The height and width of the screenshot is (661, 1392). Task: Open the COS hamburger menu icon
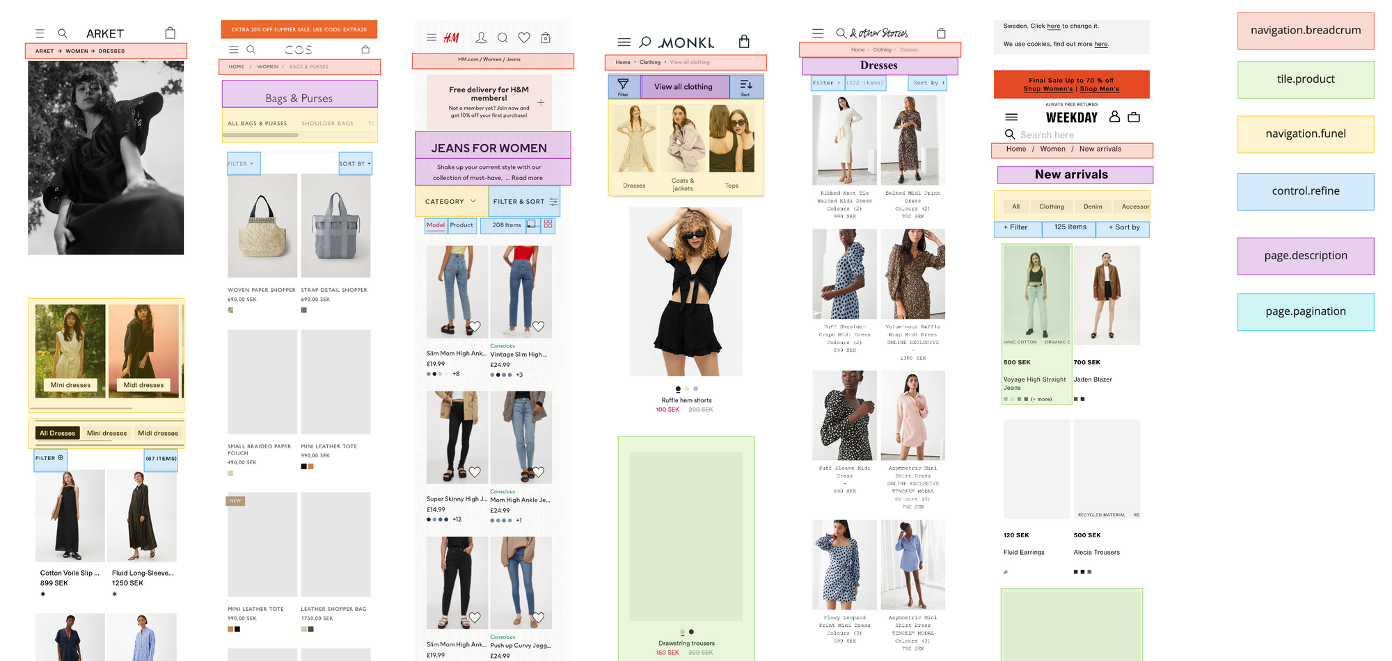[x=234, y=49]
